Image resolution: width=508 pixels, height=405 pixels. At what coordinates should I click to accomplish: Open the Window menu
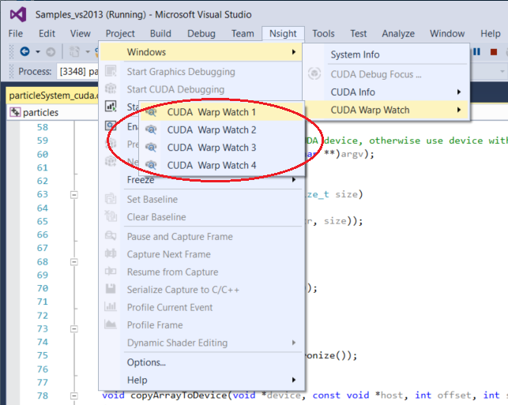[447, 33]
